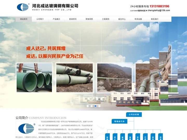Click the mountain pipeline river photo
Screen dimensions: 187x140
pos(115,78)
